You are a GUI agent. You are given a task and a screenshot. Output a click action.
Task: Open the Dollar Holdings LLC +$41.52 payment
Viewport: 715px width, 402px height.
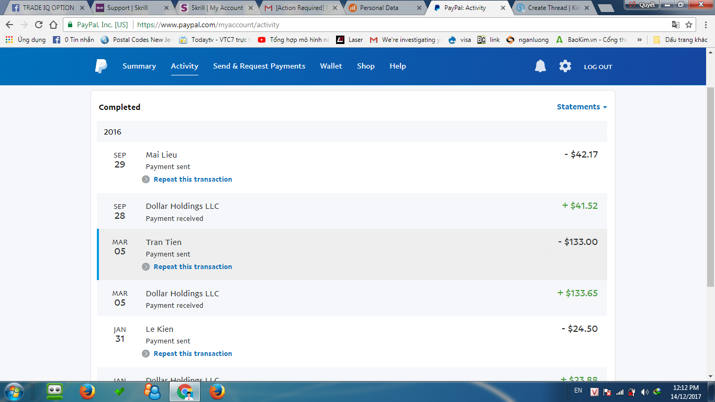click(x=352, y=211)
